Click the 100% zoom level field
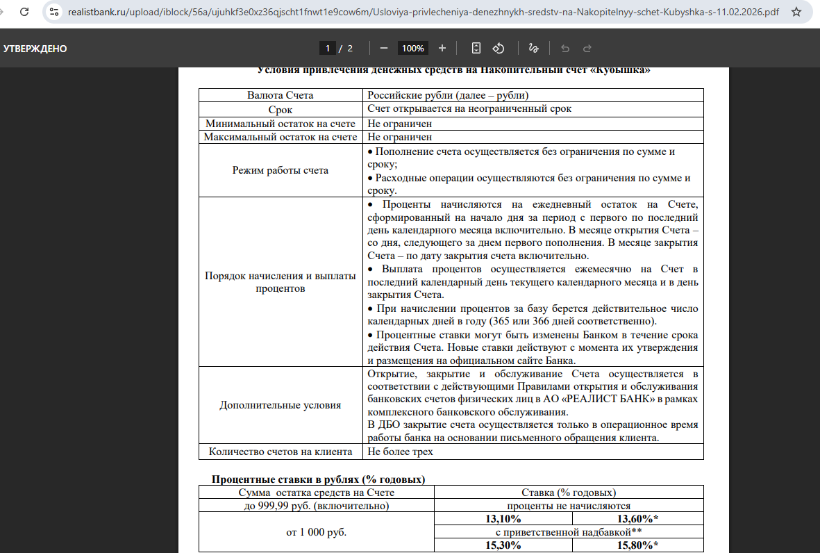The height and width of the screenshot is (553, 820). [x=413, y=48]
